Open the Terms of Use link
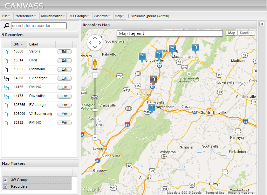This screenshot has height=195, width=267. [x=215, y=192]
